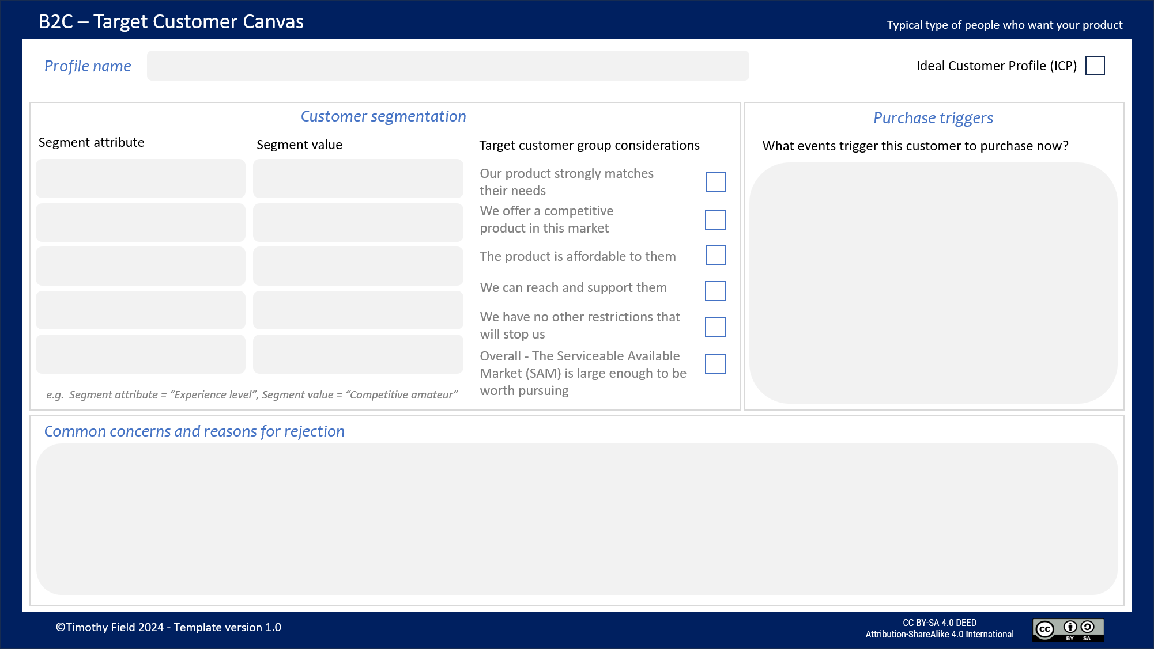The height and width of the screenshot is (649, 1154).
Task: Click the 'Purchase triggers' heading
Action: coord(933,118)
